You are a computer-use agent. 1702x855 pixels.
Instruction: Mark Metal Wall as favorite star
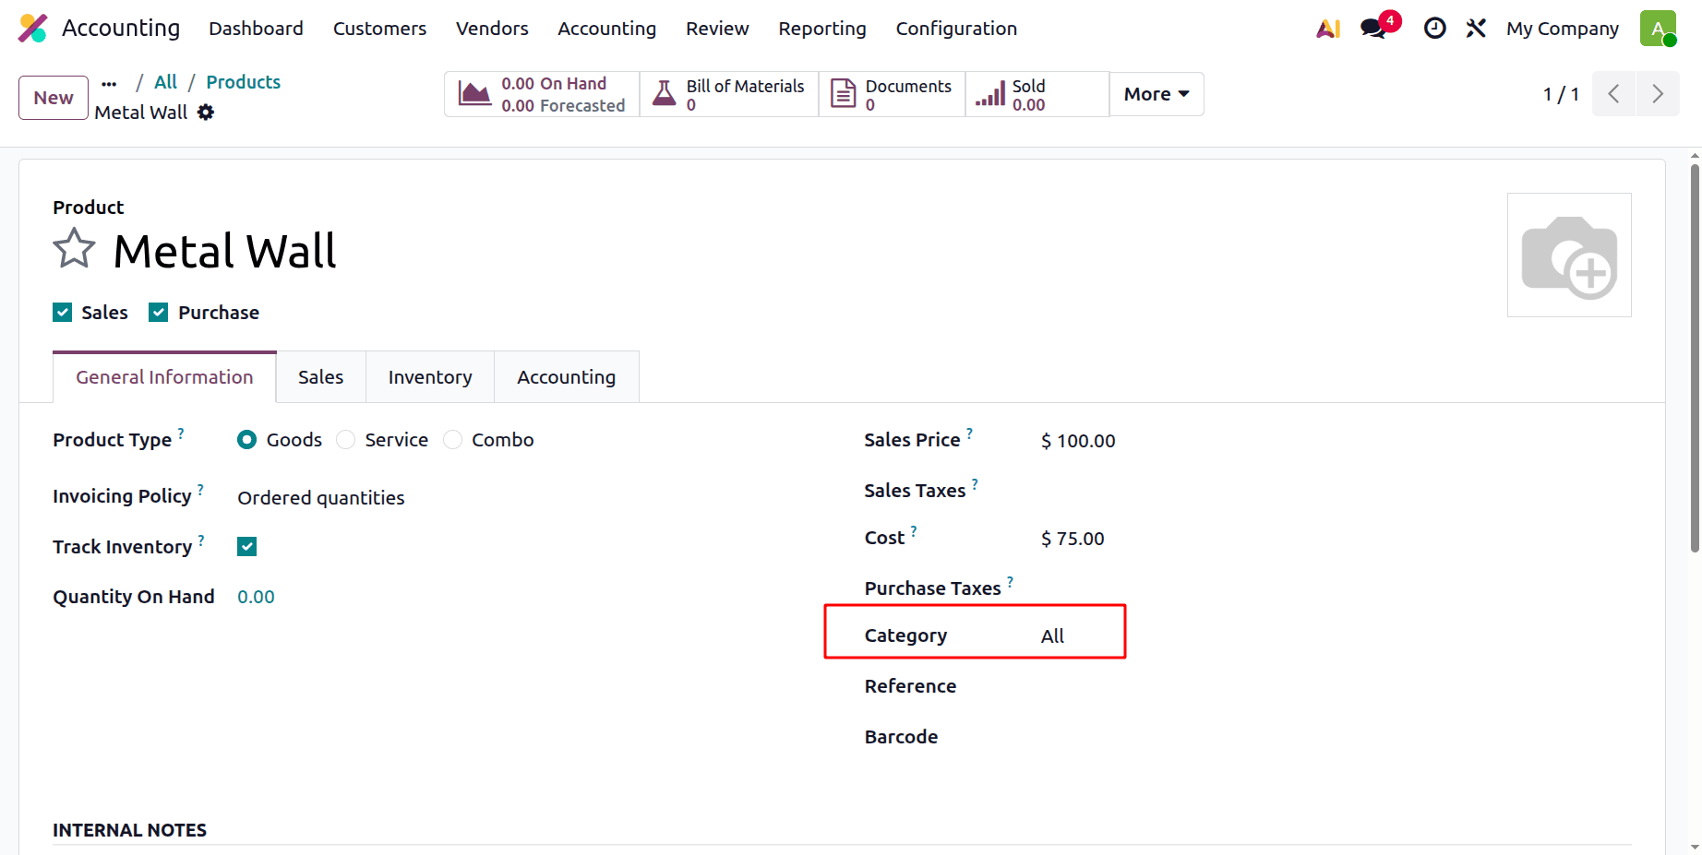pyautogui.click(x=74, y=249)
